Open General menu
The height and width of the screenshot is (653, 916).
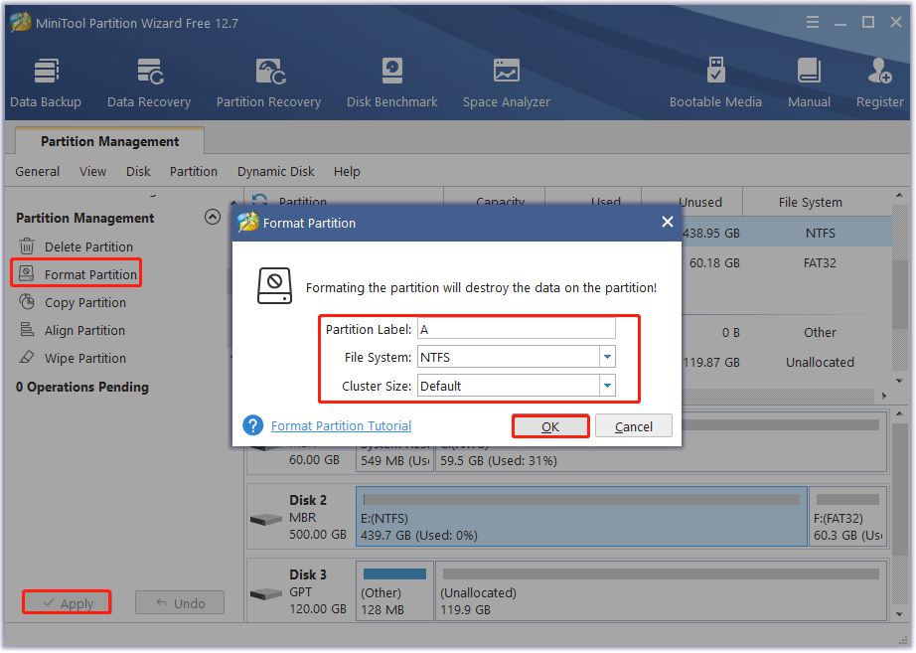(38, 171)
